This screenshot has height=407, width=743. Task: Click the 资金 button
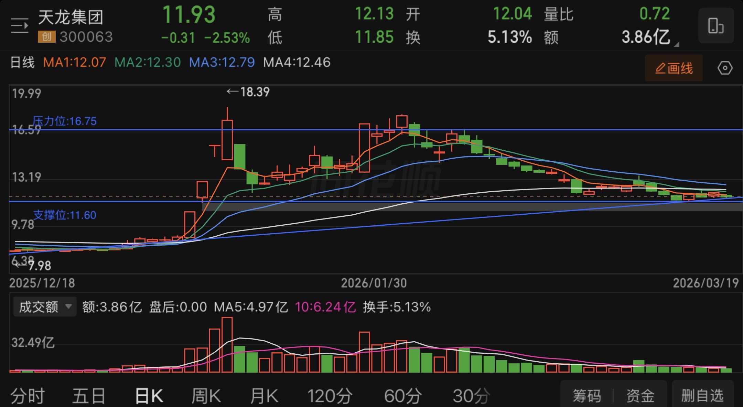pyautogui.click(x=640, y=396)
